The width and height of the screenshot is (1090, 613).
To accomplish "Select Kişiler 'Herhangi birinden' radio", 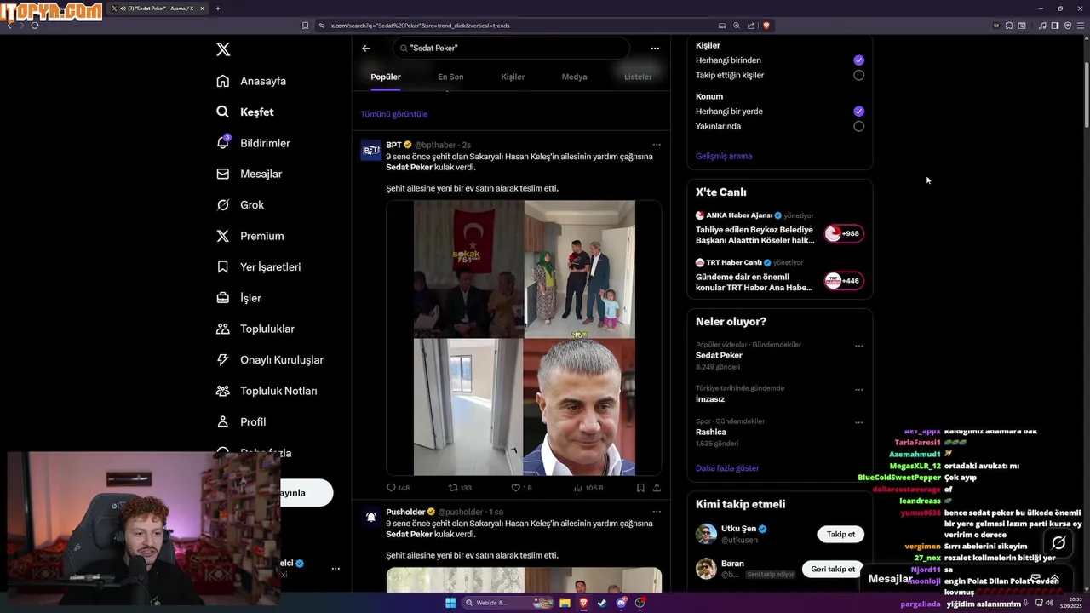I will pos(858,60).
